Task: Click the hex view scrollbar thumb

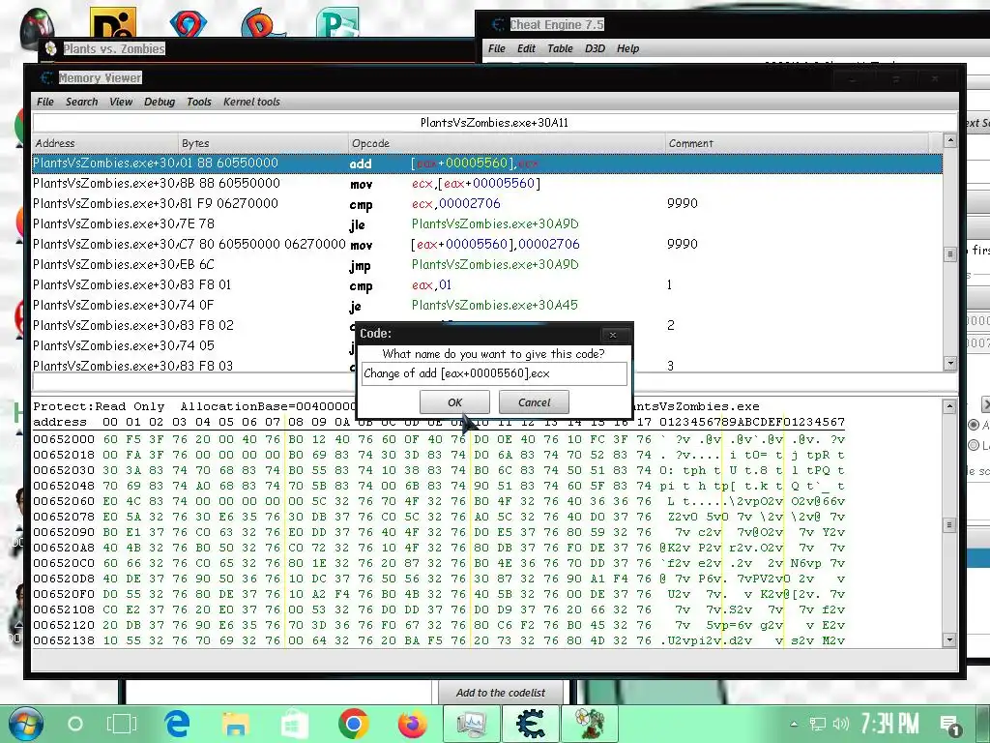Action: pos(949,525)
